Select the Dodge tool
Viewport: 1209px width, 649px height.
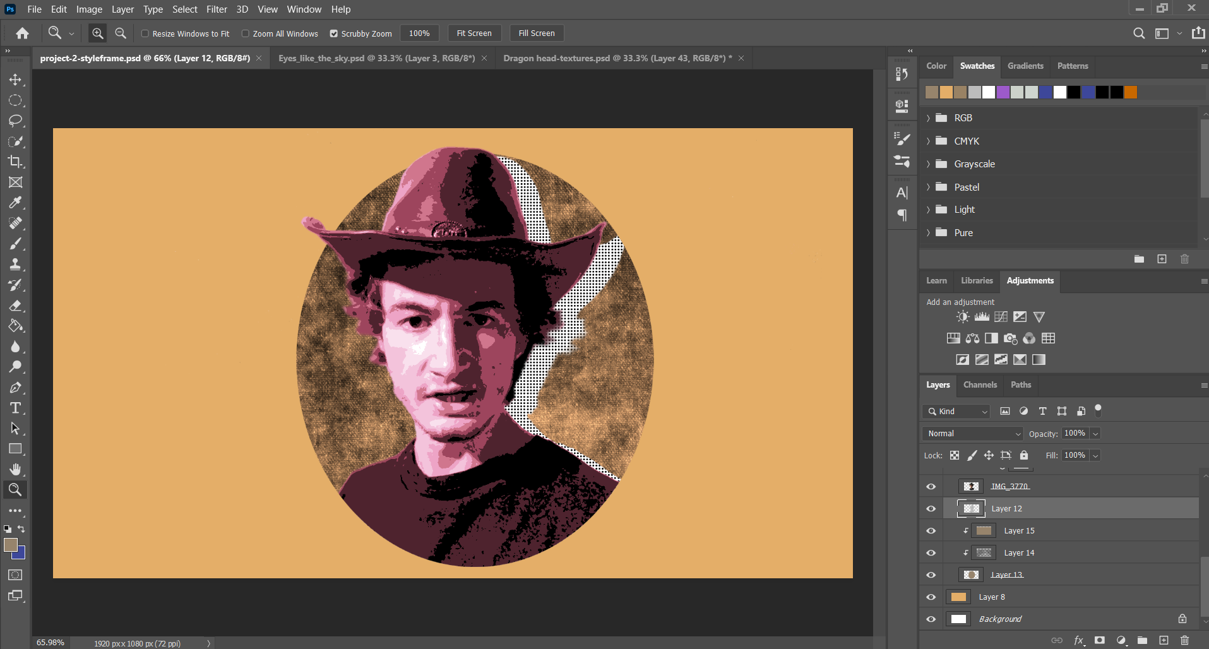point(15,367)
